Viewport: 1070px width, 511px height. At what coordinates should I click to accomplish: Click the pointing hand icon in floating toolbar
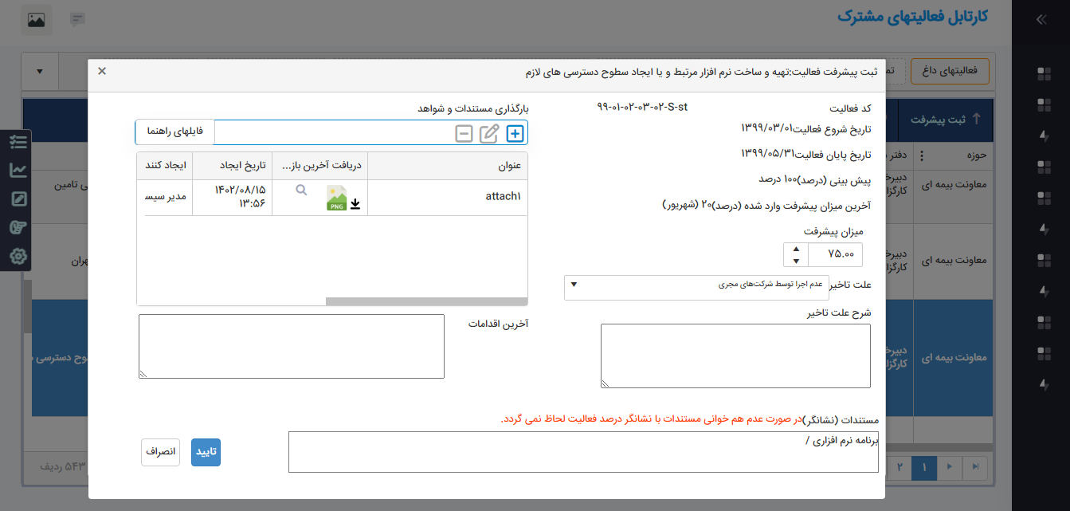[x=18, y=228]
